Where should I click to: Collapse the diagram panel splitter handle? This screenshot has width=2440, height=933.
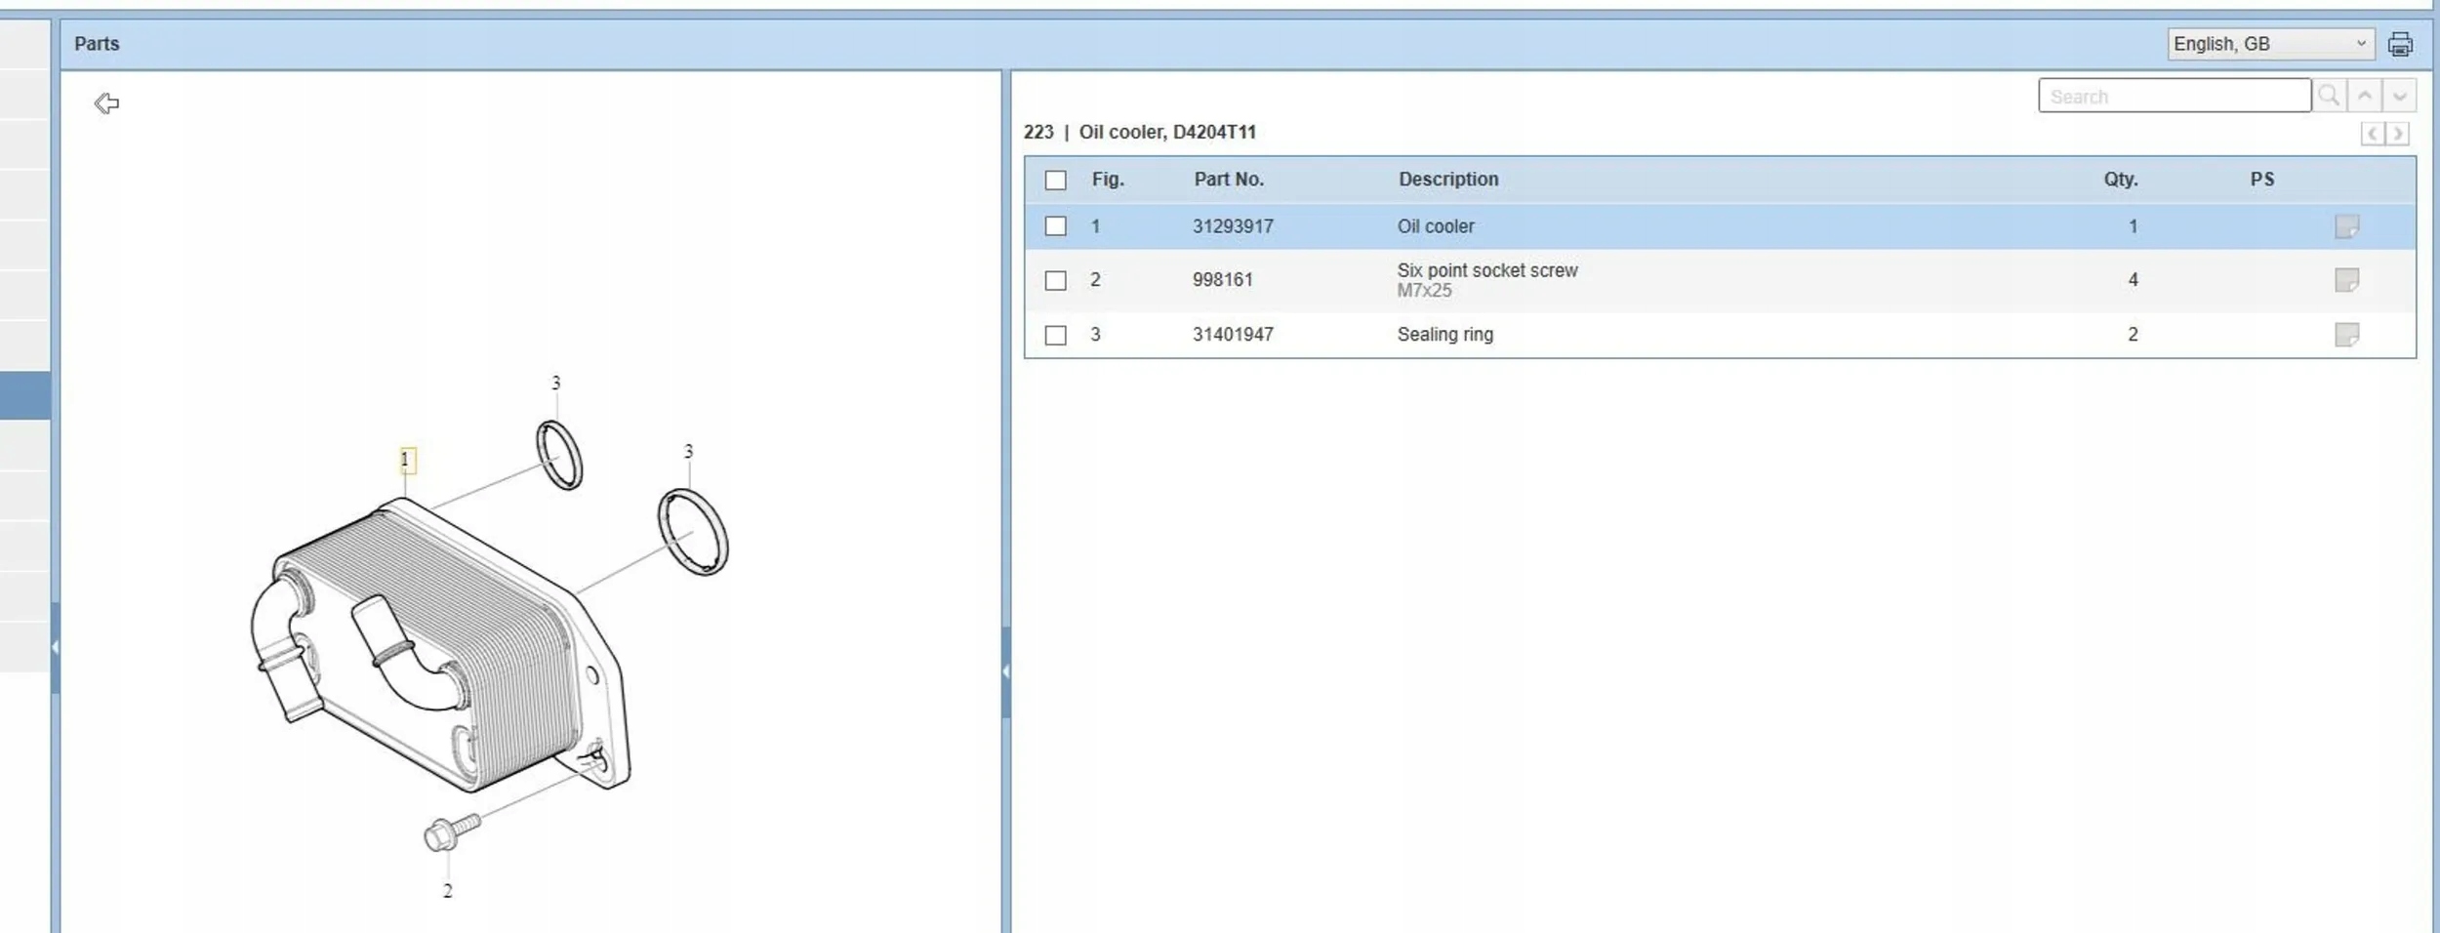[x=1006, y=671]
